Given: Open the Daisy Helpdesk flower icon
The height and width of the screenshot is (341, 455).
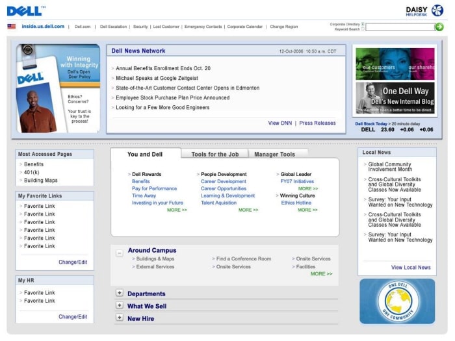Looking at the screenshot, I should pyautogui.click(x=437, y=11).
